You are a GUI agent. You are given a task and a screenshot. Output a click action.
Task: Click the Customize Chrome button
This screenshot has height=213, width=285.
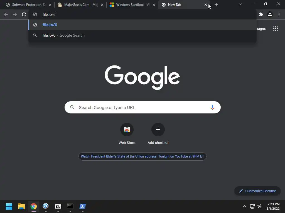click(x=257, y=191)
